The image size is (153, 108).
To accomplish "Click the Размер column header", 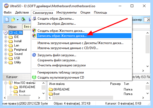I will tap(115, 84).
